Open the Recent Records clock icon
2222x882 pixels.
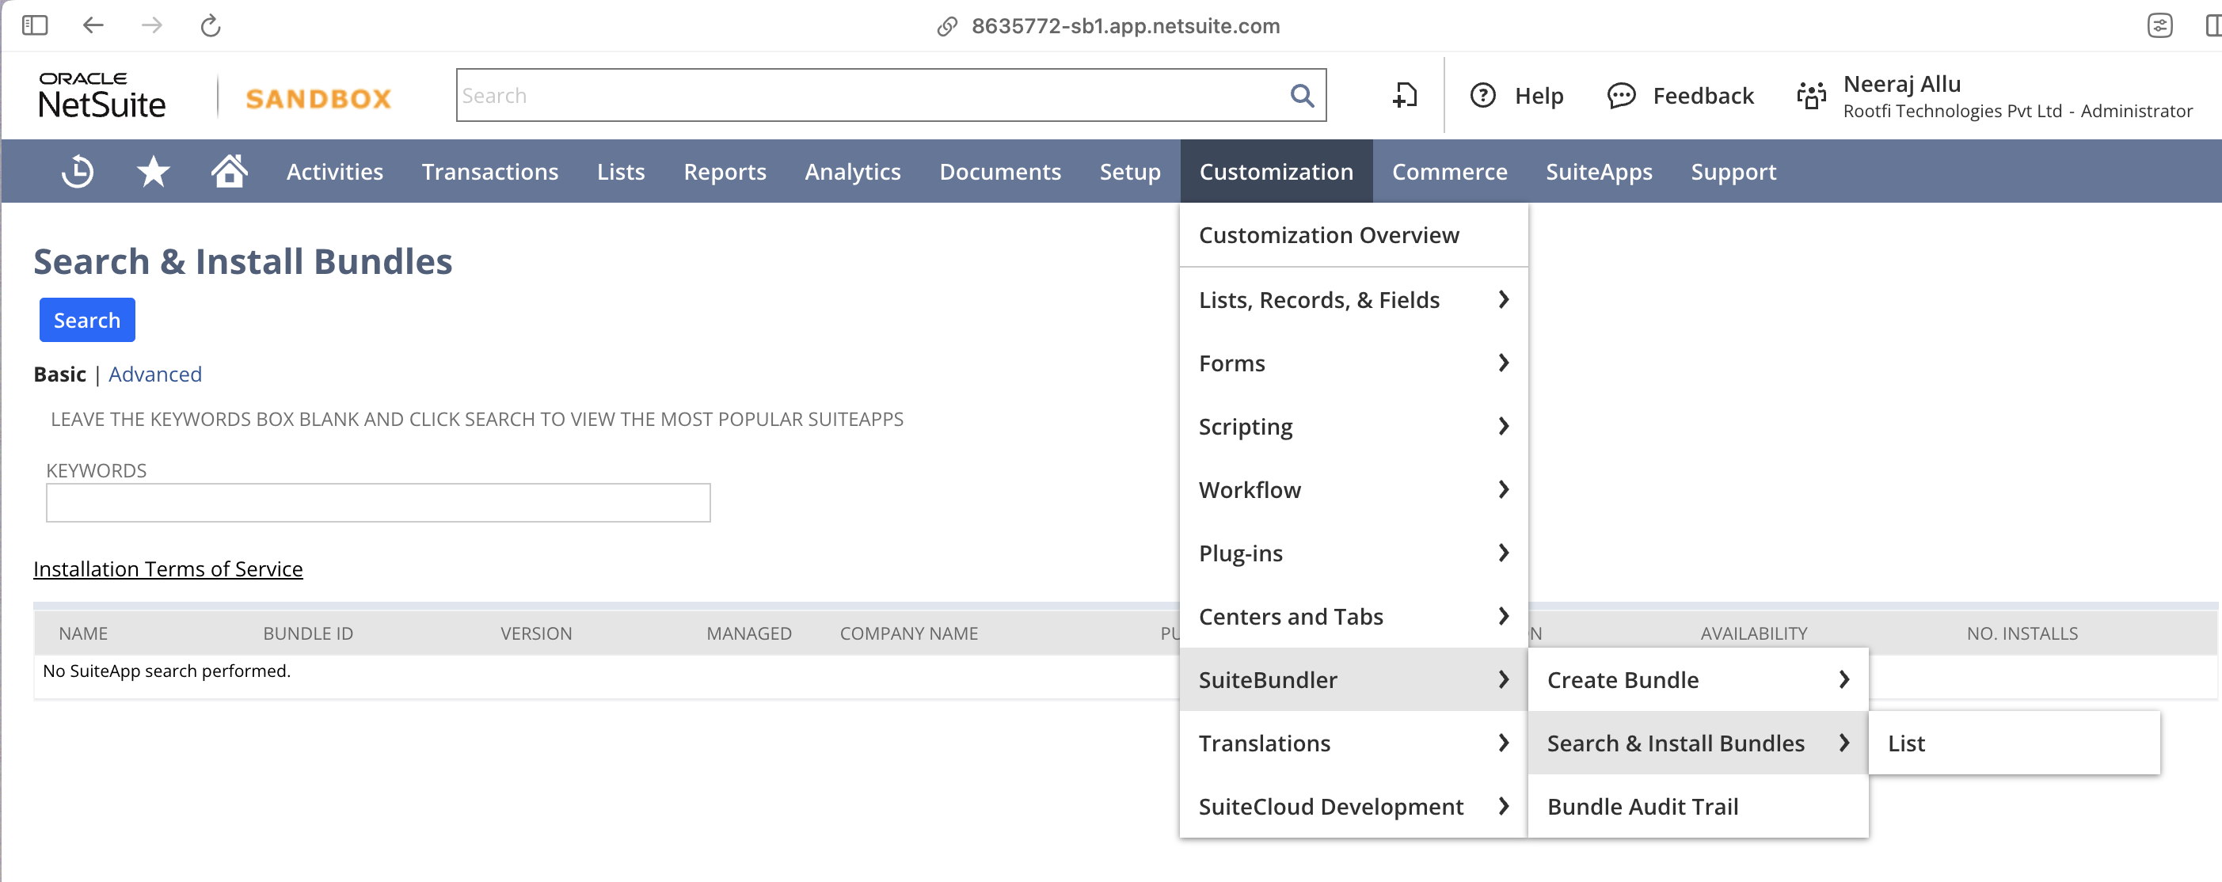pos(78,172)
